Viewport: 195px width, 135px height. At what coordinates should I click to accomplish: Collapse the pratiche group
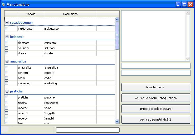7,91
